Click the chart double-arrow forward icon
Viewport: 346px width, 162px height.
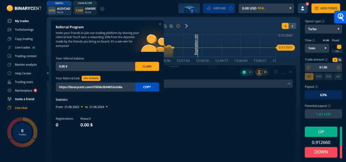pyautogui.click(x=186, y=26)
